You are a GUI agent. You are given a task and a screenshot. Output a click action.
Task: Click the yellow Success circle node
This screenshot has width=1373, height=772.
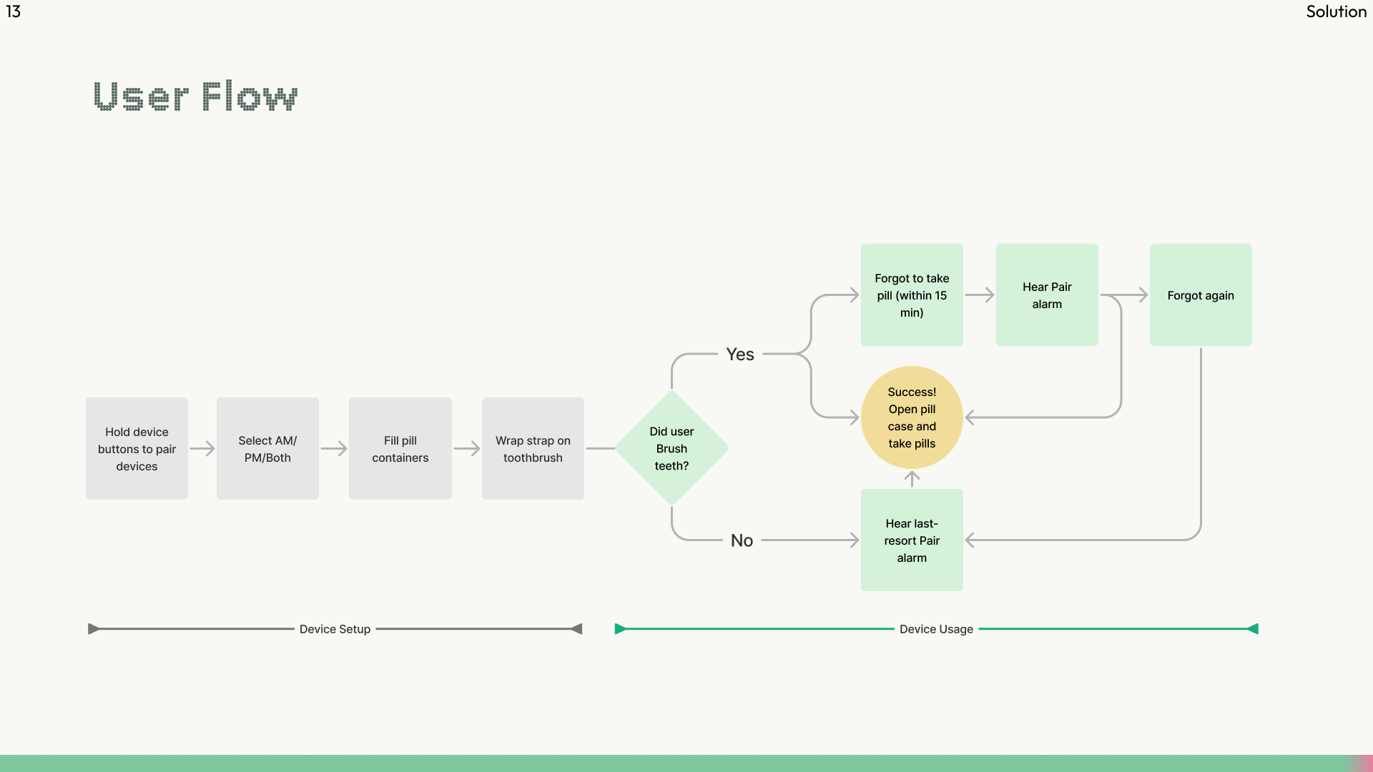click(912, 417)
